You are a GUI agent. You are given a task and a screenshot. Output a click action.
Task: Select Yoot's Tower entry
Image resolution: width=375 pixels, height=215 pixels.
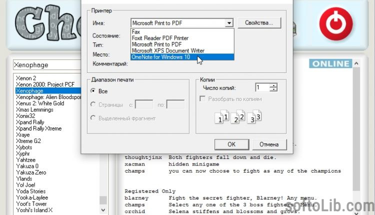[x=31, y=204]
